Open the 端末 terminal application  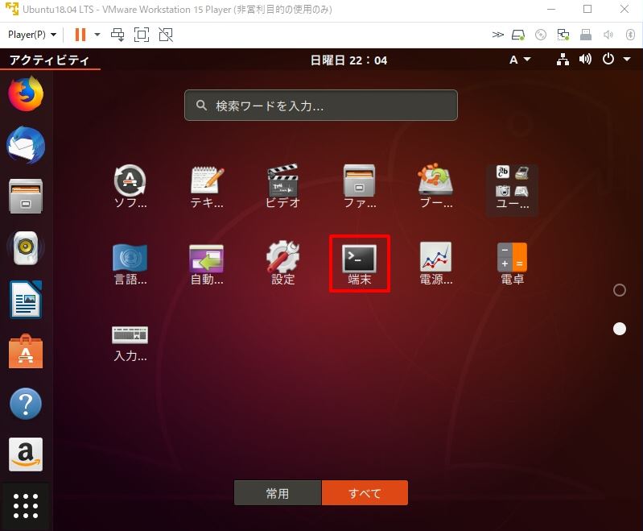(359, 263)
